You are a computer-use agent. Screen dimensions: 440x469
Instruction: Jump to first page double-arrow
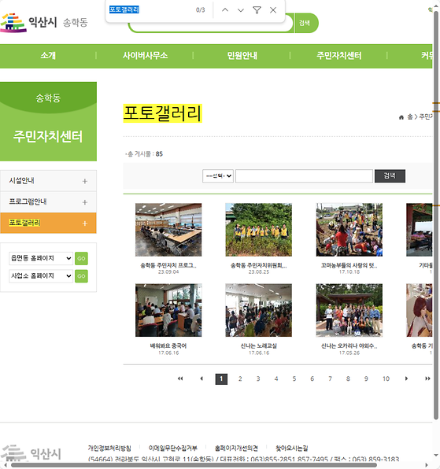(x=180, y=379)
